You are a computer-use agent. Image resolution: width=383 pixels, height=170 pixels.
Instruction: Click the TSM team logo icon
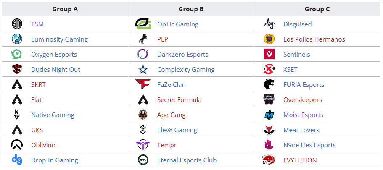(17, 24)
